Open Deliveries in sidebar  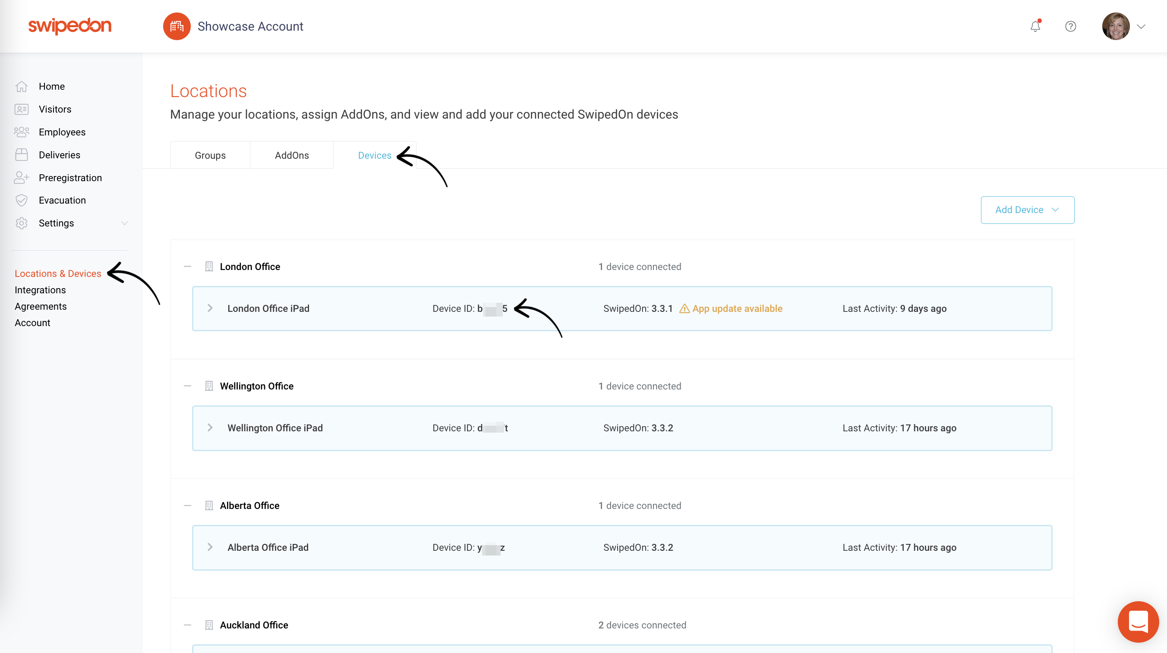(x=60, y=155)
